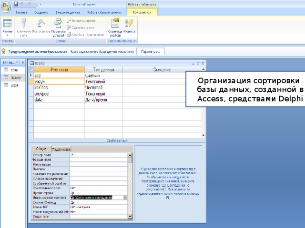Image resolution: width=305 pixels, height=228 pixels.
Task: Click Текстовый type in yazyk row
Action: 103,81
